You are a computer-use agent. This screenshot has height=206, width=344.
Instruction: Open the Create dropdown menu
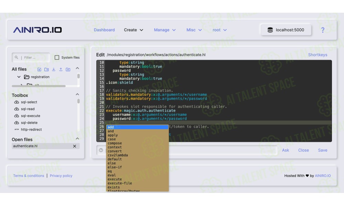[x=133, y=30]
